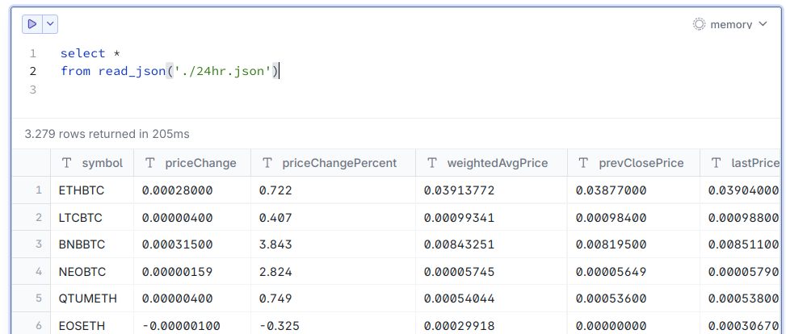Click the weightedAvgPrice cell 0.00843251
The height and width of the screenshot is (334, 786).
pyautogui.click(x=492, y=244)
